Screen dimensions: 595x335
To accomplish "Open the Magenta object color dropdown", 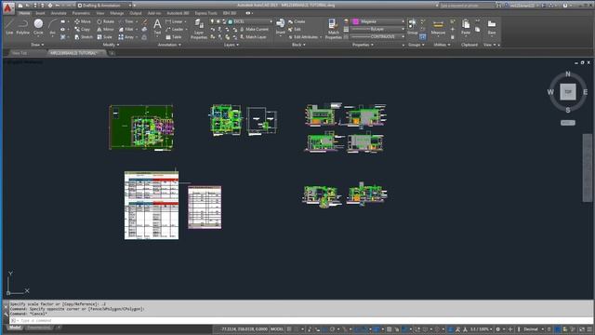I will pos(378,21).
